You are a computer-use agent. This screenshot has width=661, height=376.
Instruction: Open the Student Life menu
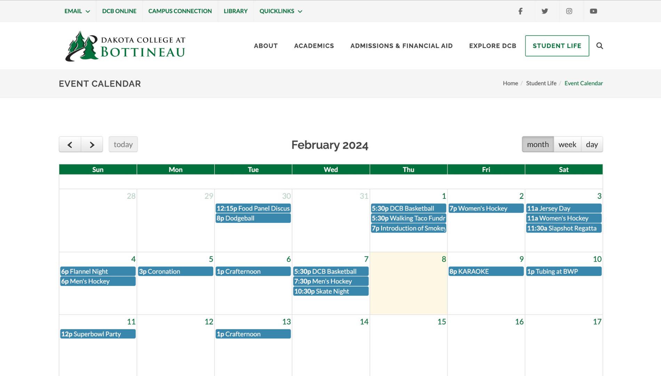557,46
